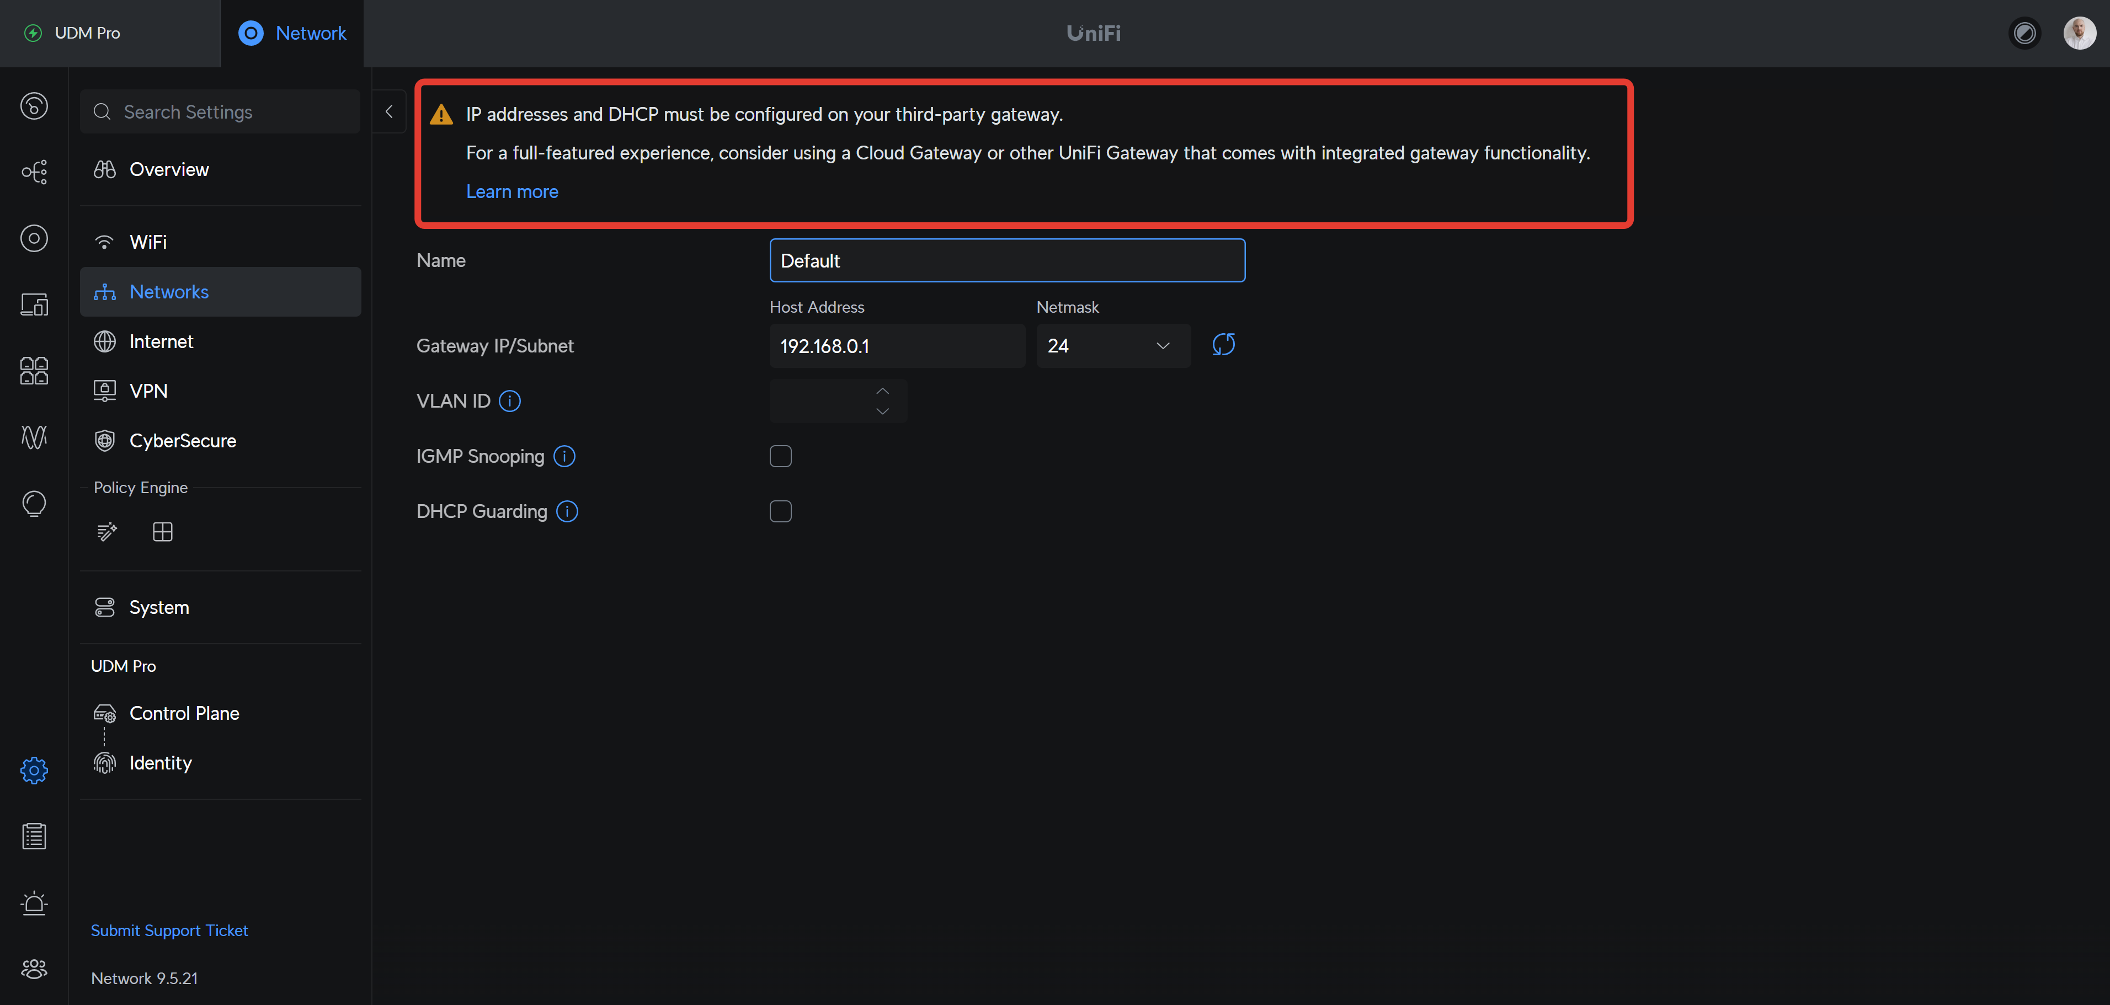Open the logs list icon in left rail
2110x1005 pixels.
(x=34, y=836)
